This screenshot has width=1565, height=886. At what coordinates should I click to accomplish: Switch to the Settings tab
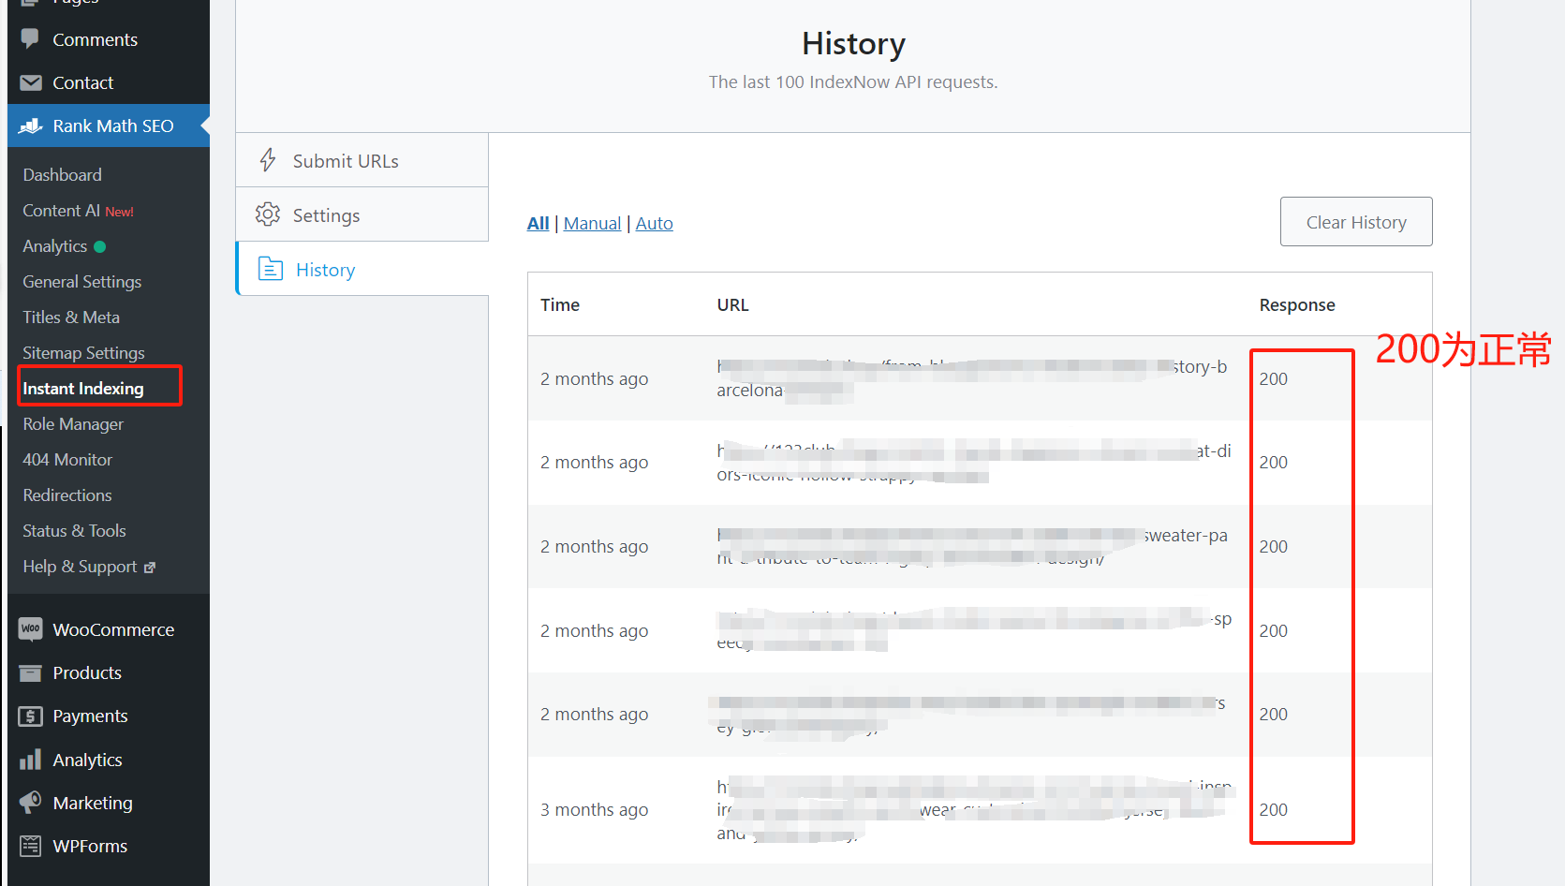pos(326,215)
